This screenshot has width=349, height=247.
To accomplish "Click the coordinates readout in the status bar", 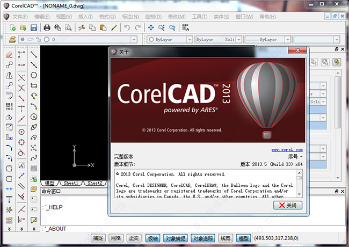I will coord(276,238).
